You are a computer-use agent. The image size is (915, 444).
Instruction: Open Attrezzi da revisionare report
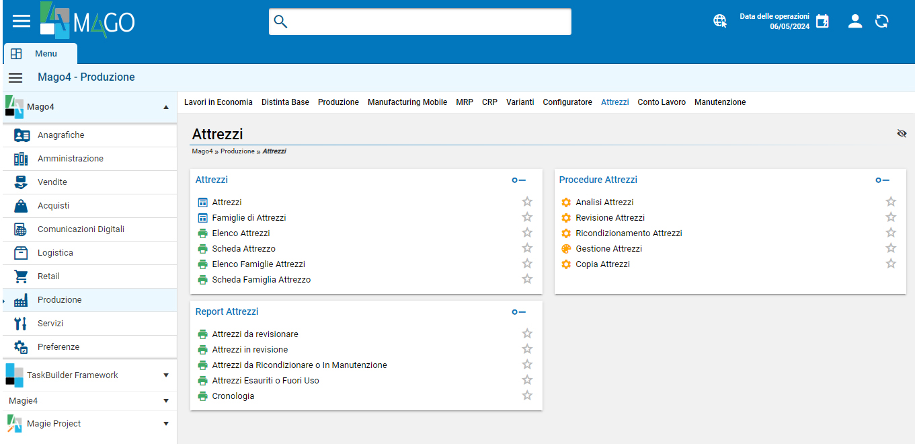point(255,334)
